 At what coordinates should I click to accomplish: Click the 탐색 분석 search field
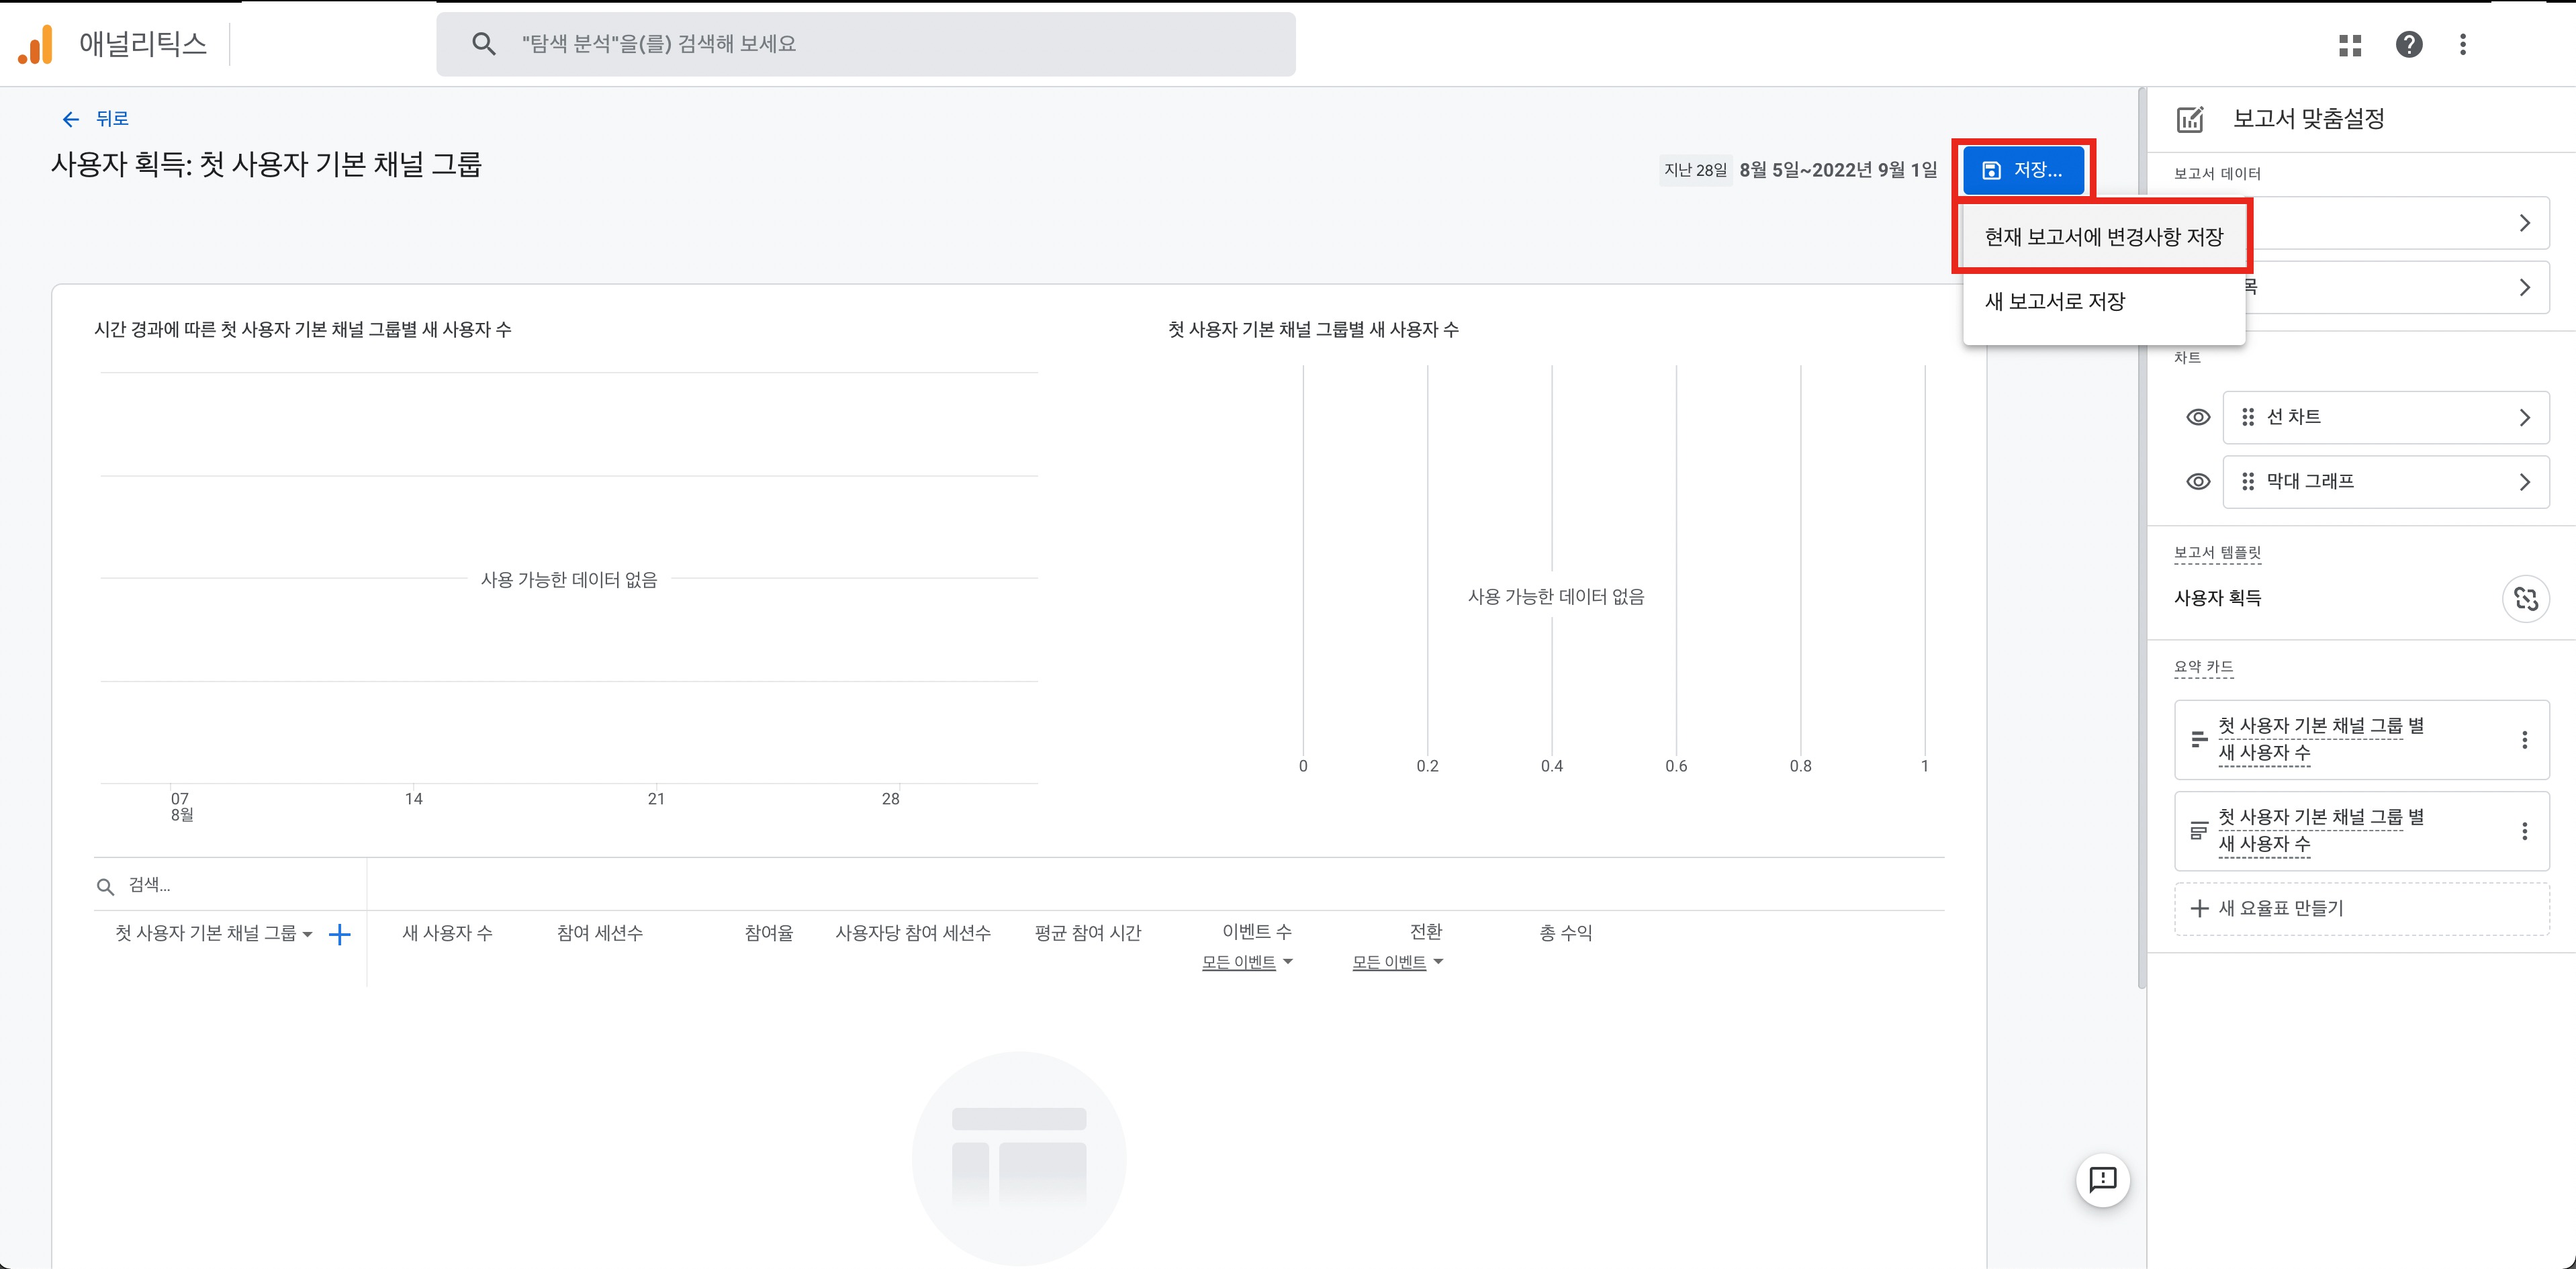tap(866, 44)
